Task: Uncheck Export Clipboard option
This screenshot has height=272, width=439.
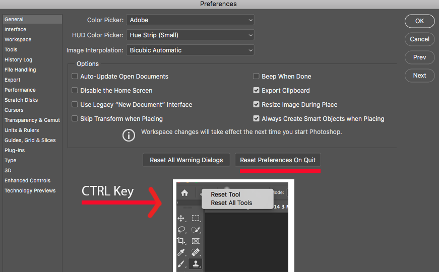Action: 256,91
